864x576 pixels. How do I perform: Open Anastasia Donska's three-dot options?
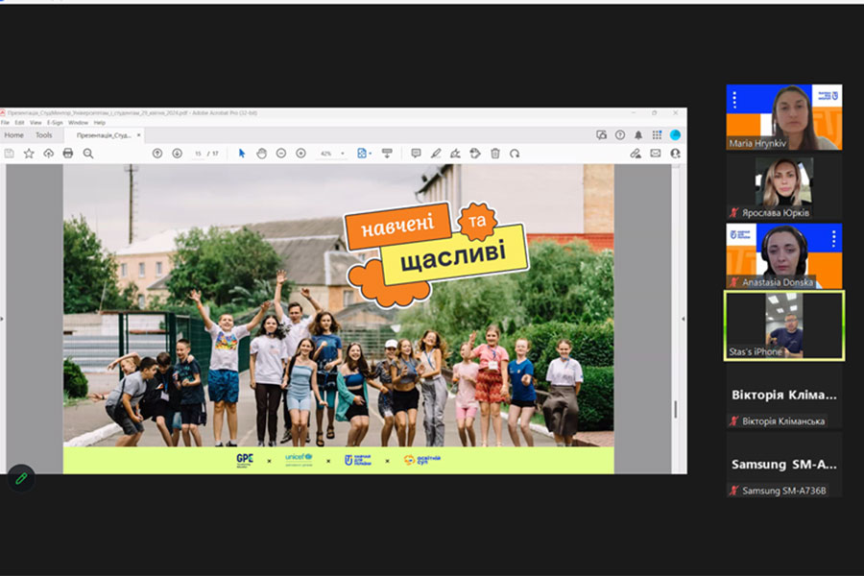pos(833,238)
